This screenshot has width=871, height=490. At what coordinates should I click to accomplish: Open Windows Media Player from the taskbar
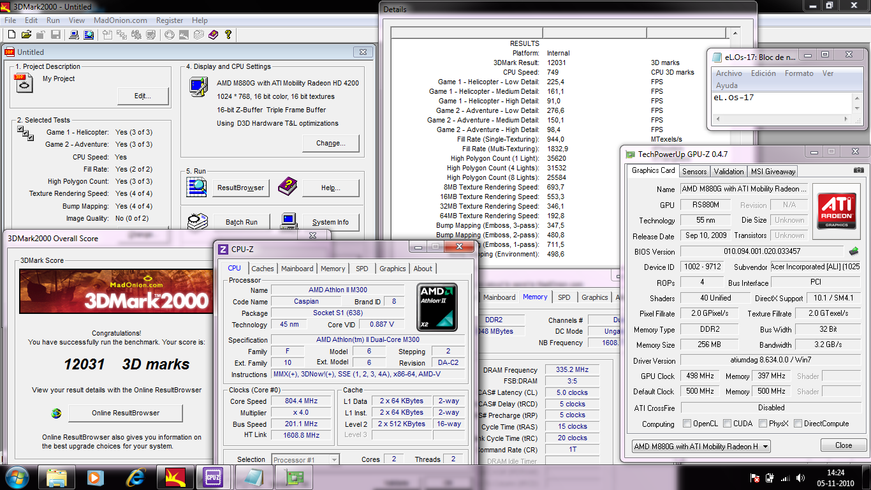click(x=95, y=477)
